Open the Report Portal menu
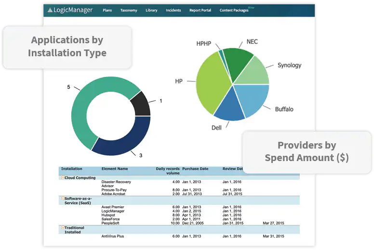The height and width of the screenshot is (250, 374). (x=200, y=10)
